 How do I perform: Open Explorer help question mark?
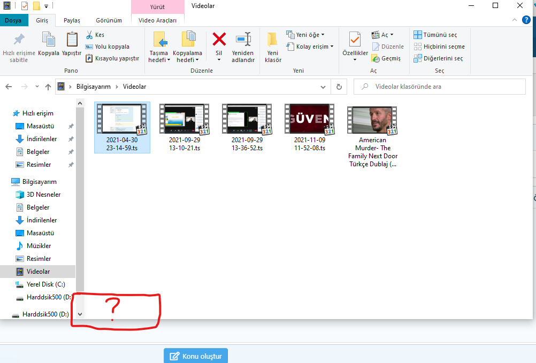coord(526,20)
